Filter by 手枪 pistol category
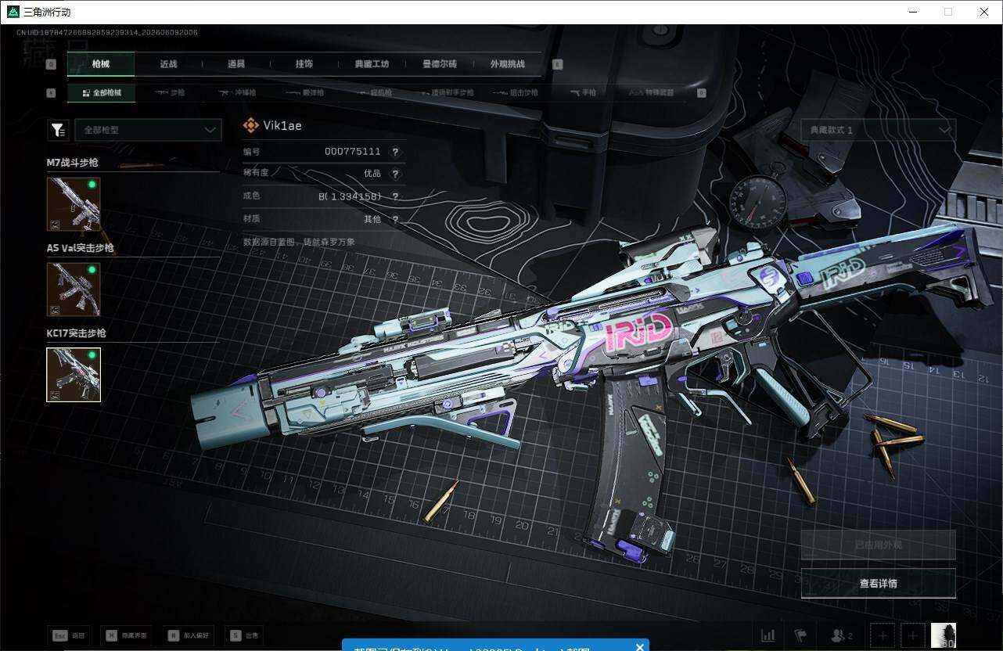Screen dimensions: 1003x651 click(x=583, y=92)
